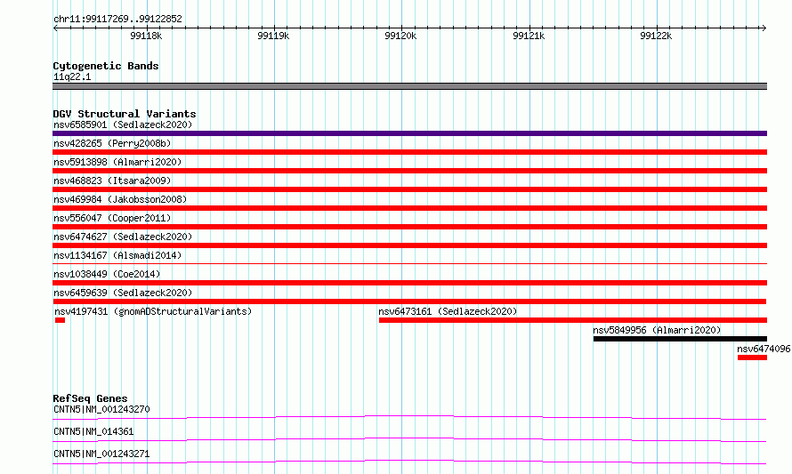Select nsv1134167 (Alsmadi2014) label
Image resolution: width=792 pixels, height=474 pixels.
(x=117, y=255)
